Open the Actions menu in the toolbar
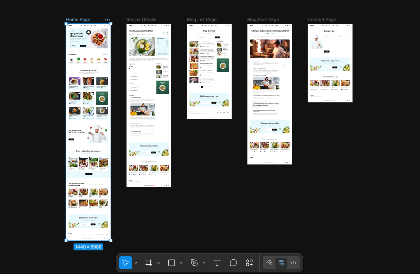Screen dimensions: 420x274 pos(249,263)
